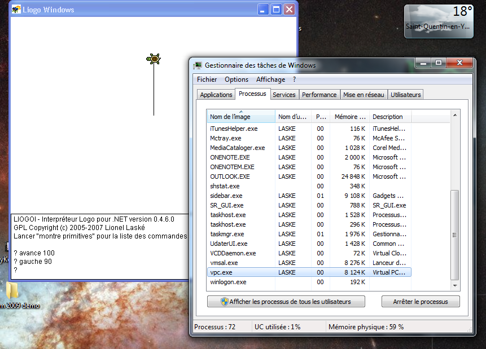Screen dimensions: 486x349
Task: Select the winlogon.exe process
Action: click(x=309, y=282)
